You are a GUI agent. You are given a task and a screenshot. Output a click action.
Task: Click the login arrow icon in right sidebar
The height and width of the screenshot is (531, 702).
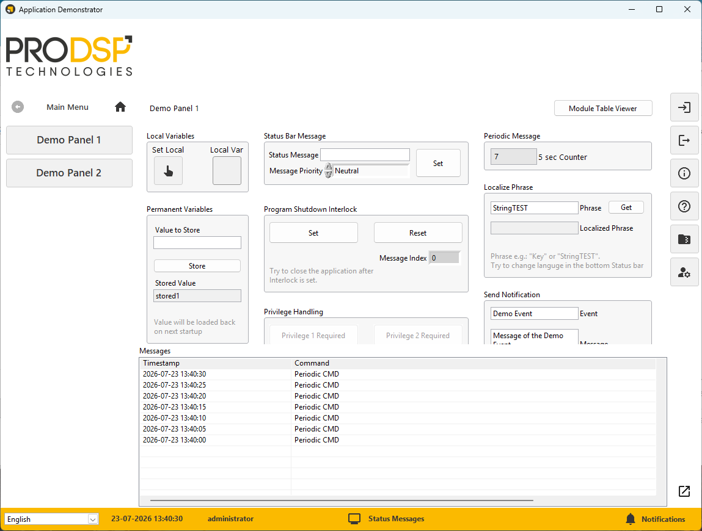click(684, 107)
